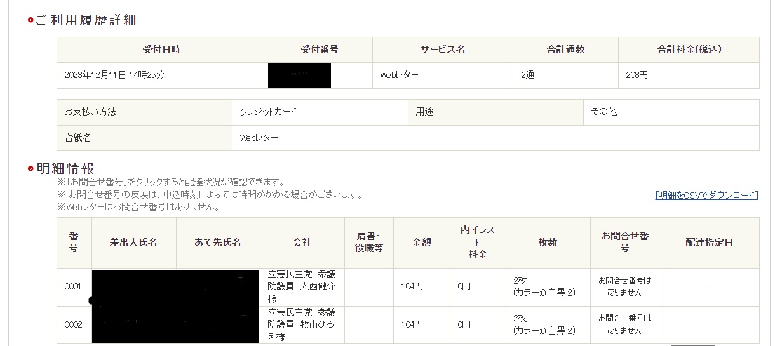The height and width of the screenshot is (346, 775).
Task: Click red bullet icon beside ご利用履歴詳細
Action: (30, 21)
